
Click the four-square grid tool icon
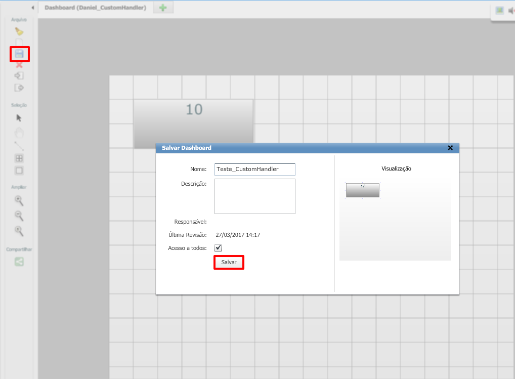pos(19,158)
